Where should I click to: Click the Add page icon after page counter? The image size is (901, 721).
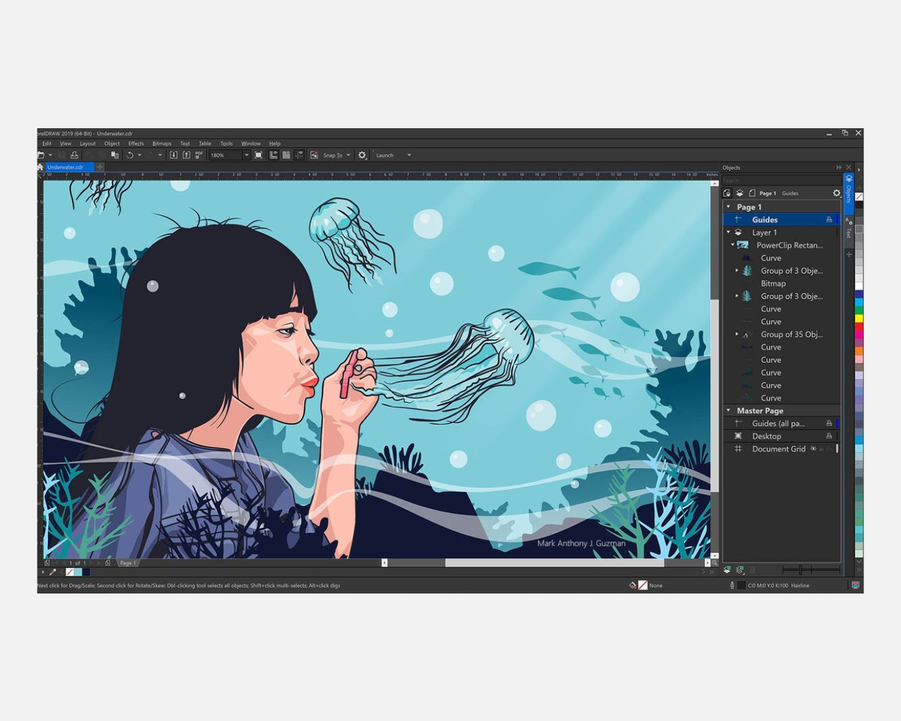107,563
